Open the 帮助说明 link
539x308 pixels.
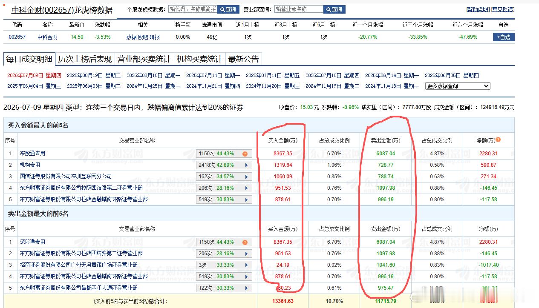[478, 9]
